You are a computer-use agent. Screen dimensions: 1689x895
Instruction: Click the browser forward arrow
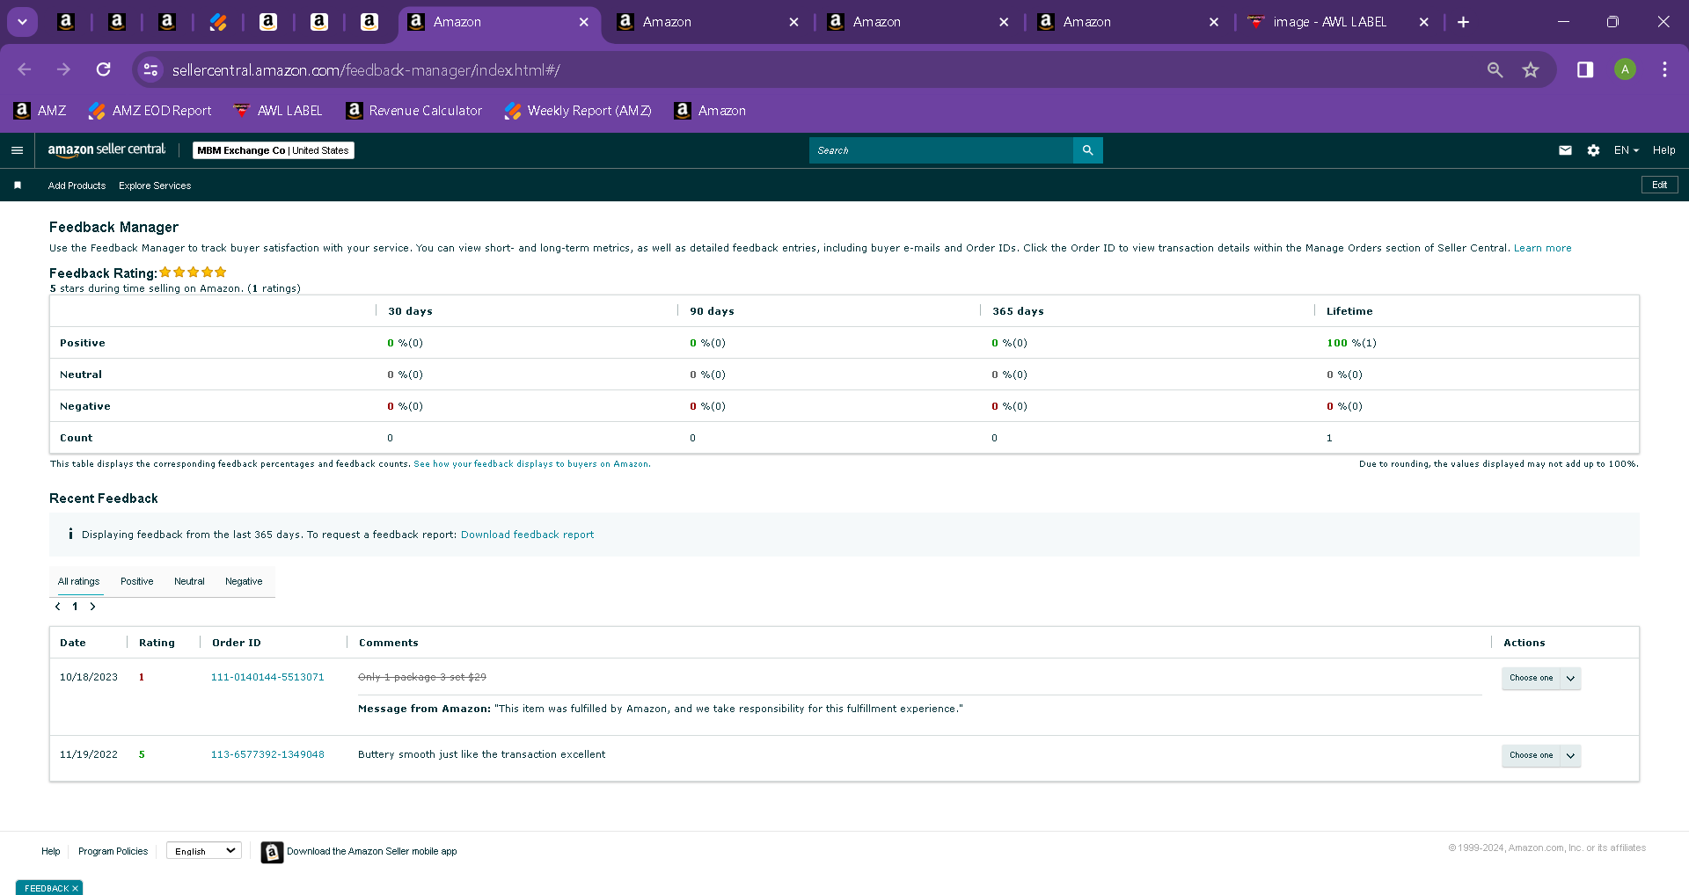pos(63,69)
